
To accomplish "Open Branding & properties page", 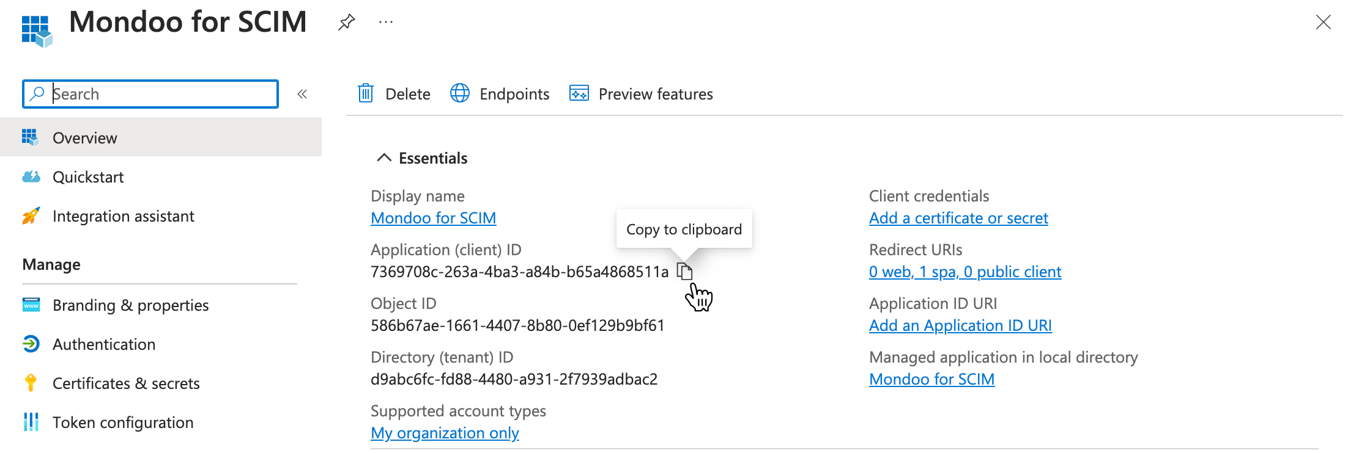I will tap(130, 305).
